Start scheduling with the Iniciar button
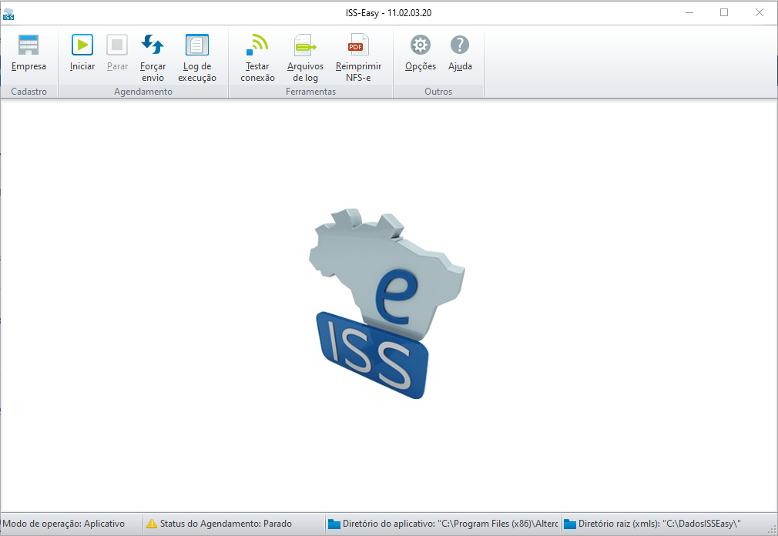The width and height of the screenshot is (778, 536). pos(82,45)
